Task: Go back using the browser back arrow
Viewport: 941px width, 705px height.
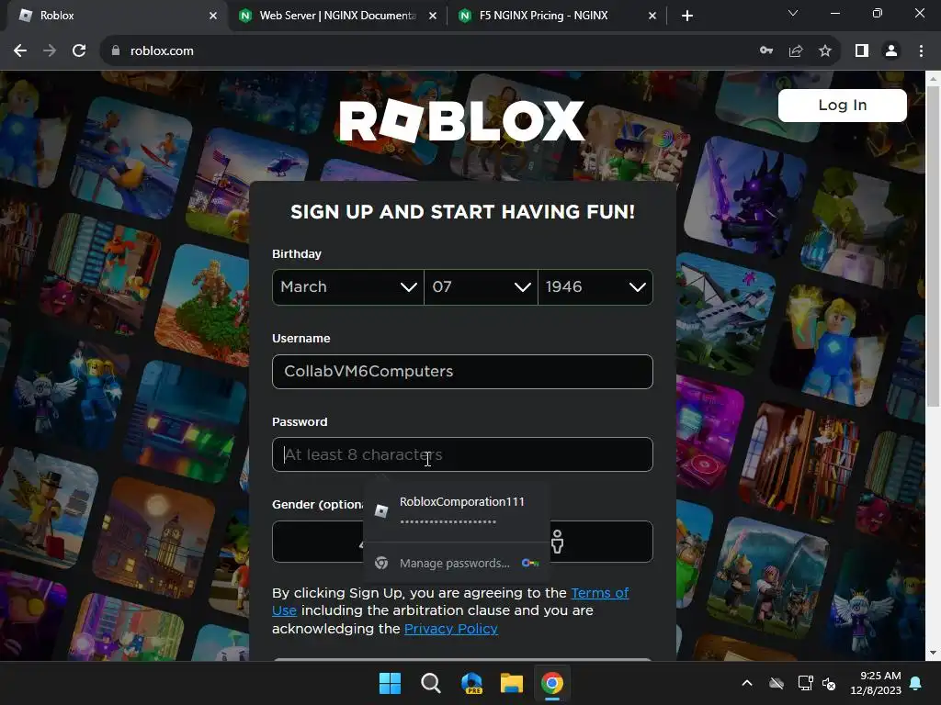Action: [x=20, y=51]
